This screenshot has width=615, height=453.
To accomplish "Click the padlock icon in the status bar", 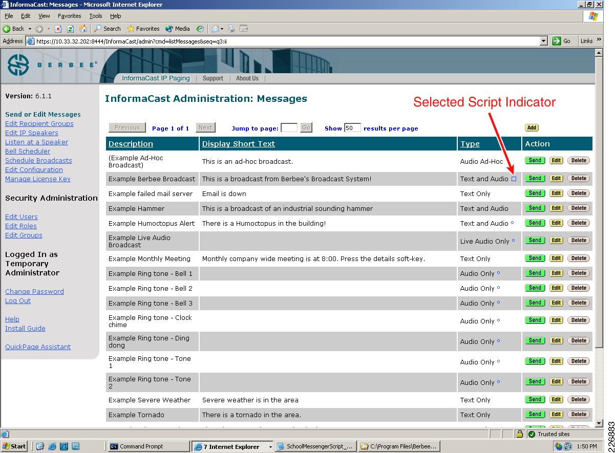I will 519,434.
